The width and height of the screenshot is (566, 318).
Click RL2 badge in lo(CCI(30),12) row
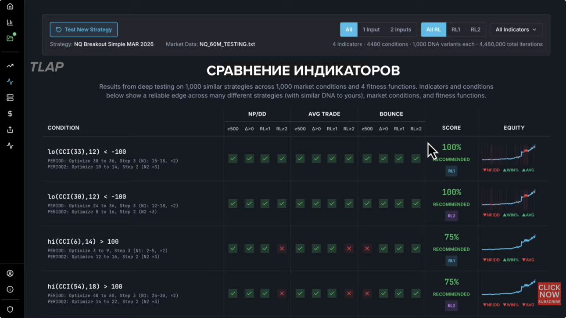pos(451,216)
